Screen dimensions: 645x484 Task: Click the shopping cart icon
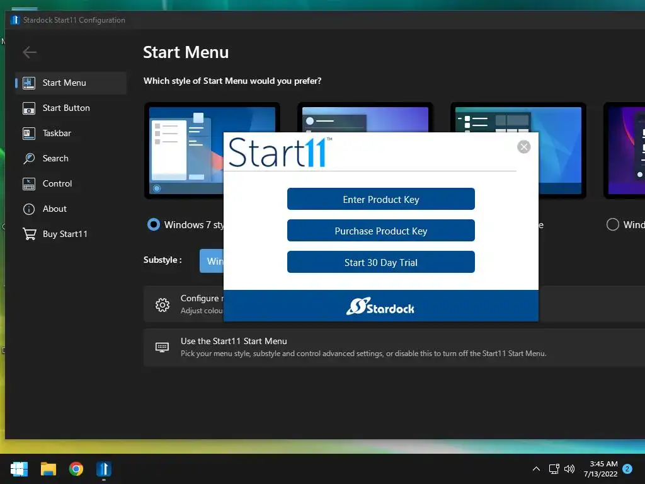point(29,234)
